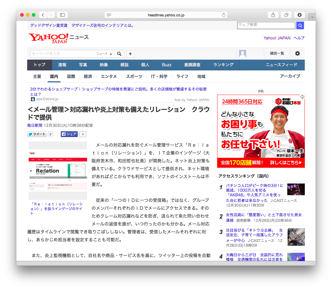Open Reader view icon in address bar
Image resolution: width=332 pixels, height=289 pixels.
(x=109, y=15)
